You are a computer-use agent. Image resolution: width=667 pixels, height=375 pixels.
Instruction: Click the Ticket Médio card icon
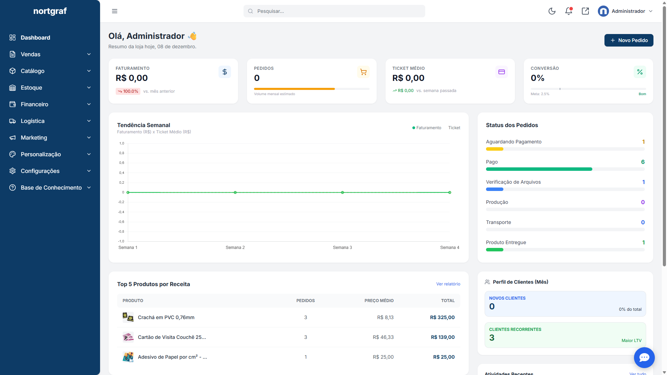point(501,72)
